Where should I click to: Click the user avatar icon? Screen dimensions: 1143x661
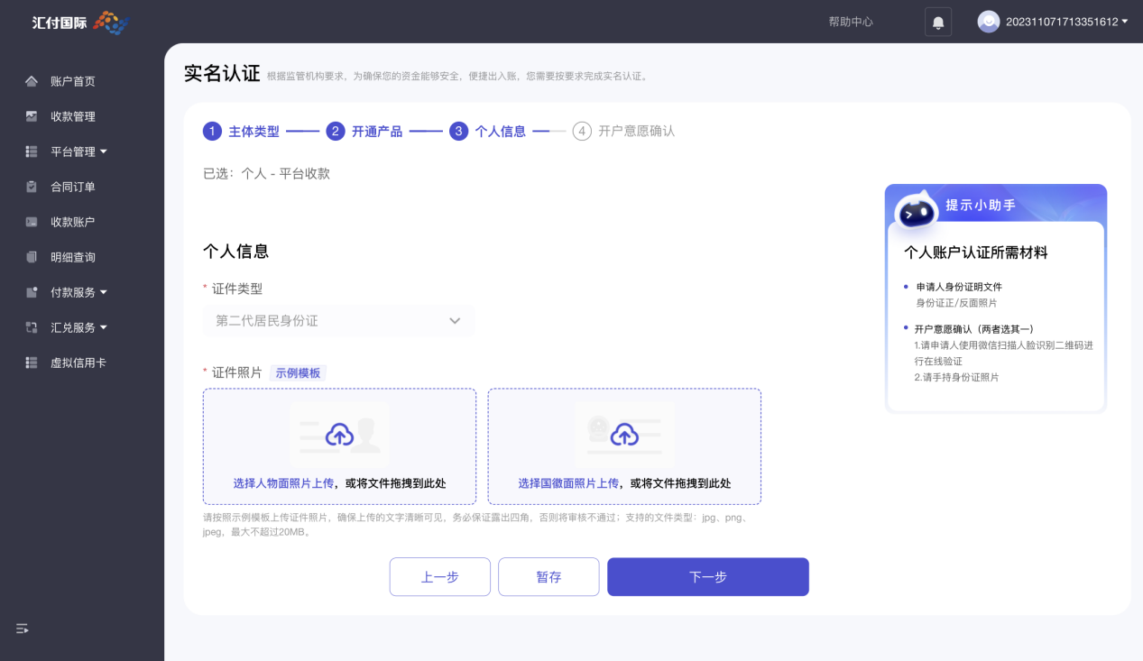pos(989,22)
